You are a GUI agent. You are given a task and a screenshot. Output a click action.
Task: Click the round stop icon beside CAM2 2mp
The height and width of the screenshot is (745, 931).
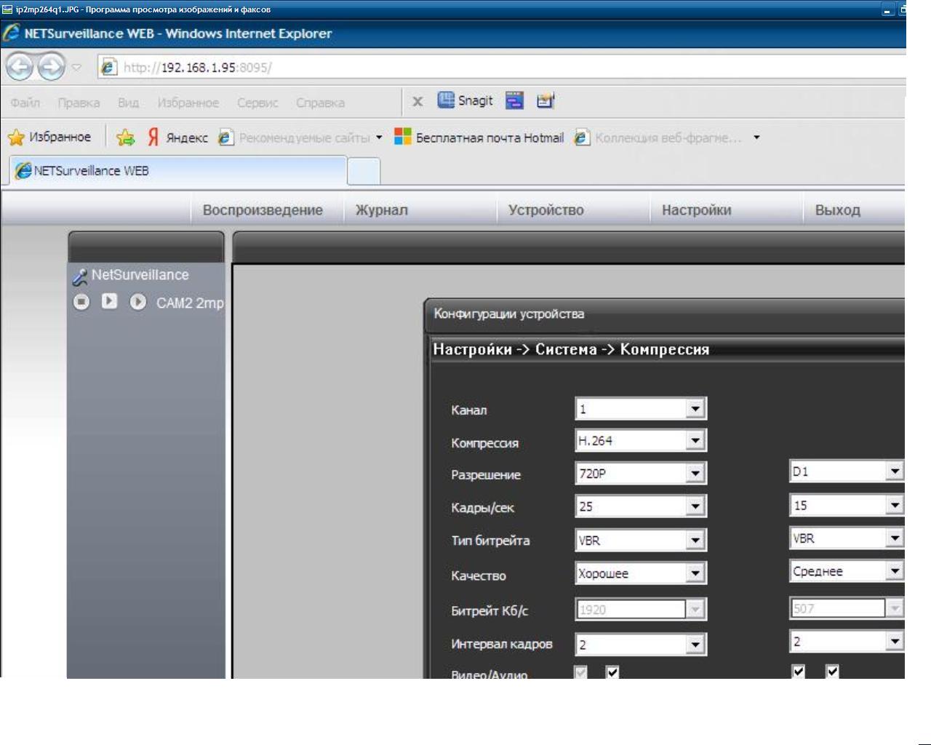(x=81, y=302)
